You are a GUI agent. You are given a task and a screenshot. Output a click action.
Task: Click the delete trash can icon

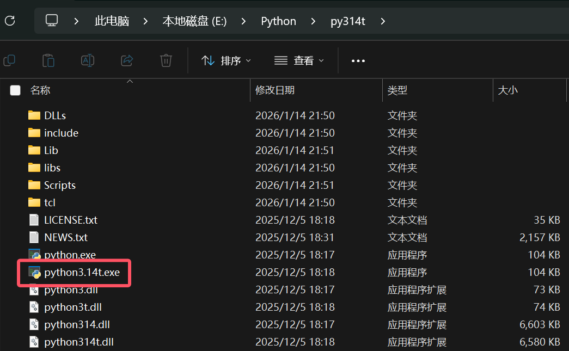pos(166,60)
